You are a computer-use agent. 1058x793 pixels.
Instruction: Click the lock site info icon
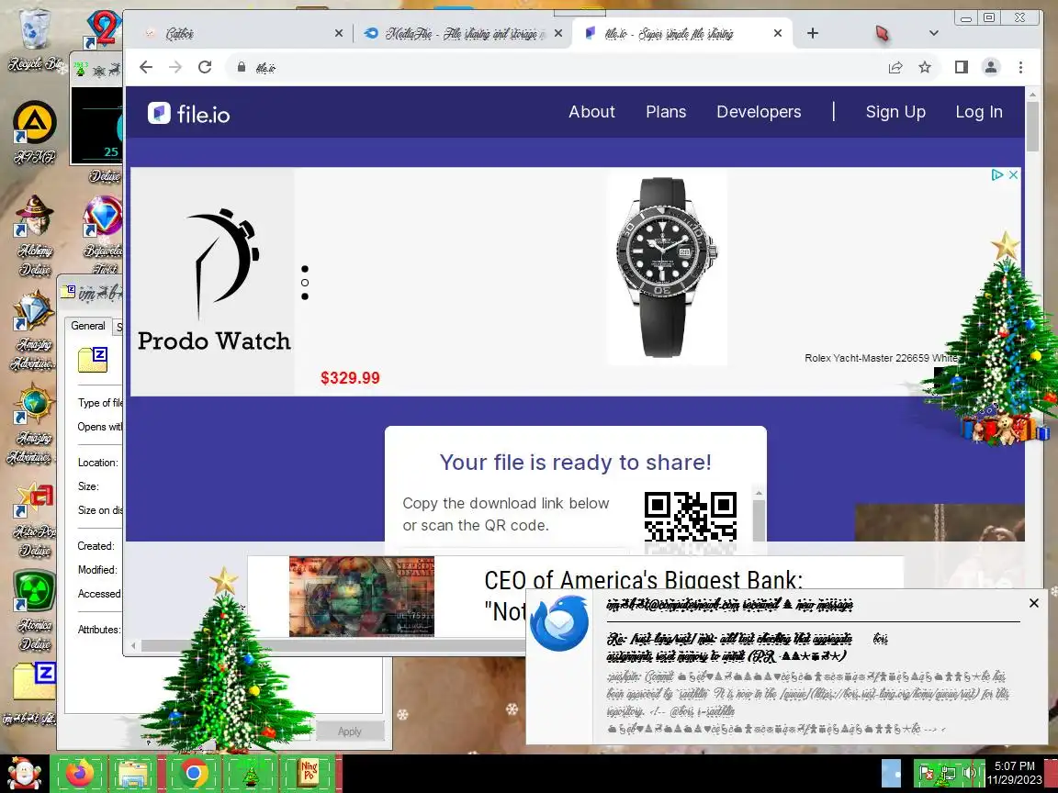(x=241, y=67)
